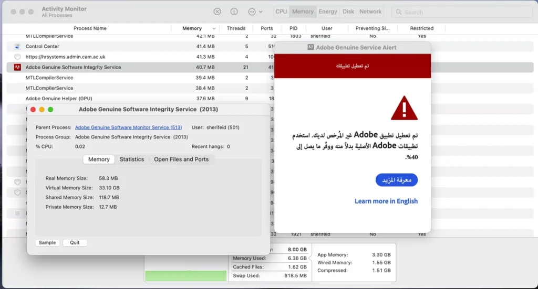538x289 pixels.
Task: Click the blue Arabic learn-more button
Action: click(x=397, y=180)
